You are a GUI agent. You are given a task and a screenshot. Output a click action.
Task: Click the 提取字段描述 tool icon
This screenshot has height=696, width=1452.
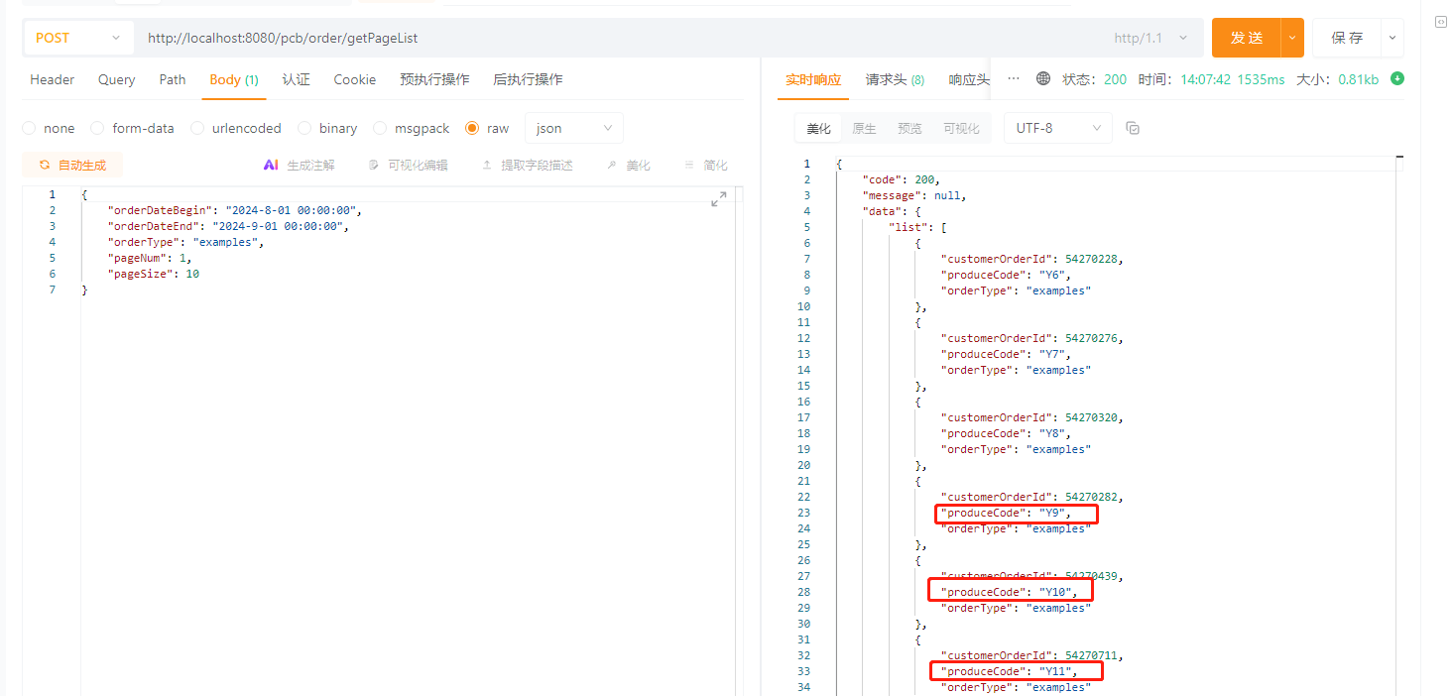(x=487, y=166)
